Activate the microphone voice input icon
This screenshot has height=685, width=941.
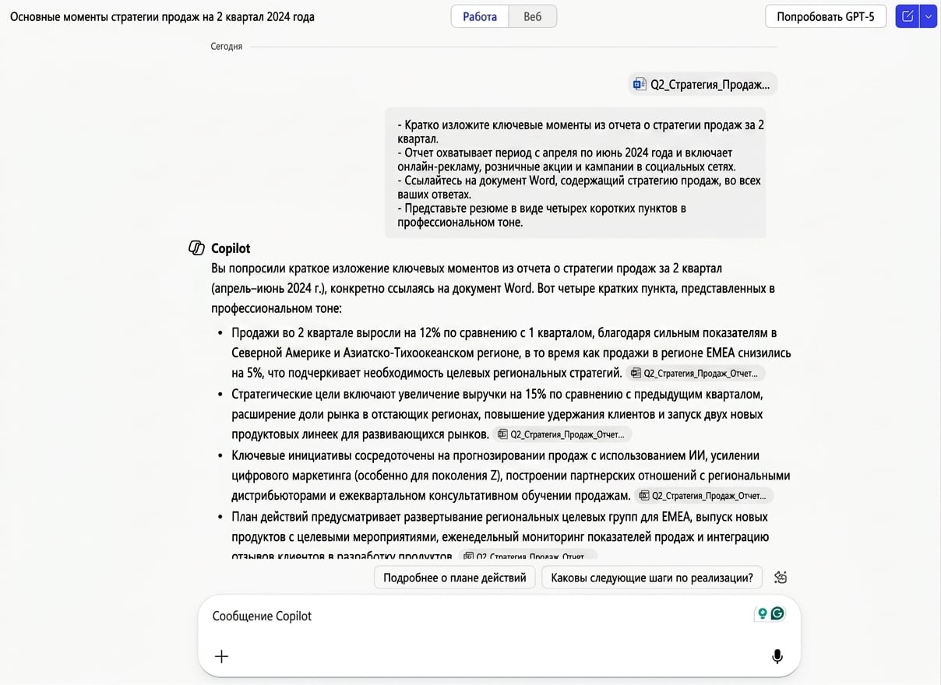(777, 656)
